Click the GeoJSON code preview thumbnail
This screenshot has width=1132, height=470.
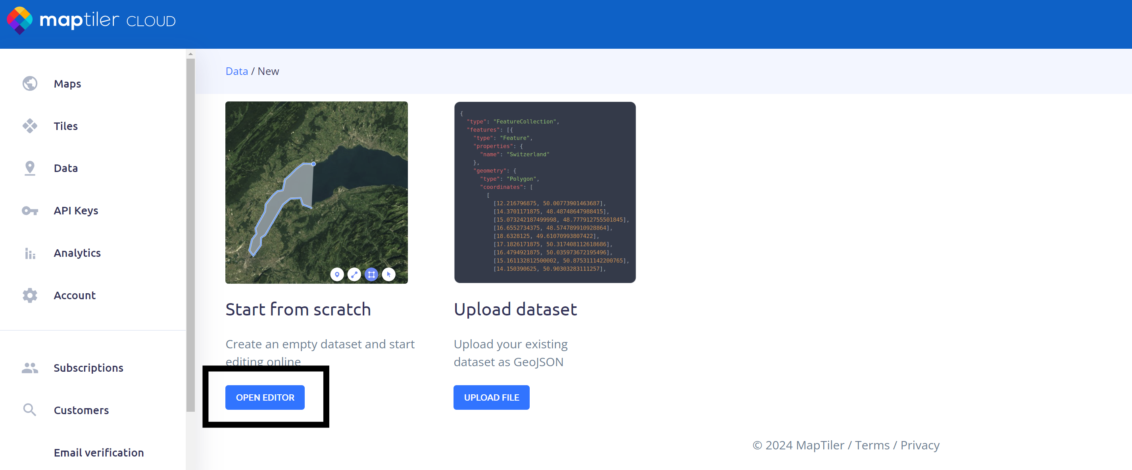tap(544, 192)
